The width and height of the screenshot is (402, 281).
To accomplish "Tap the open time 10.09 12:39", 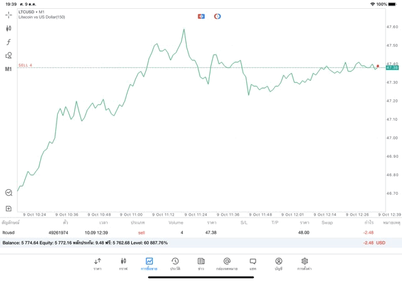I will coord(96,233).
